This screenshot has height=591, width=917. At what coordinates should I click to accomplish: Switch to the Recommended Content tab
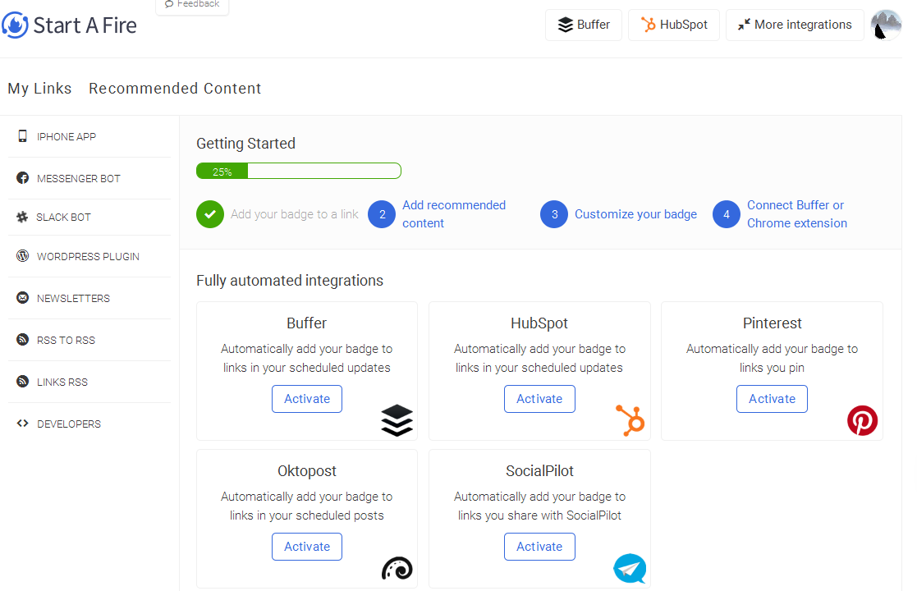click(175, 89)
